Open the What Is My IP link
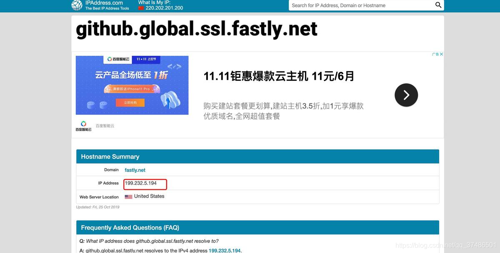Screen dimensions: 500x253 (154, 2)
